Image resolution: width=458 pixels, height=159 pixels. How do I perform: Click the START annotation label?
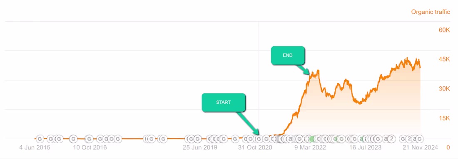coord(224,102)
